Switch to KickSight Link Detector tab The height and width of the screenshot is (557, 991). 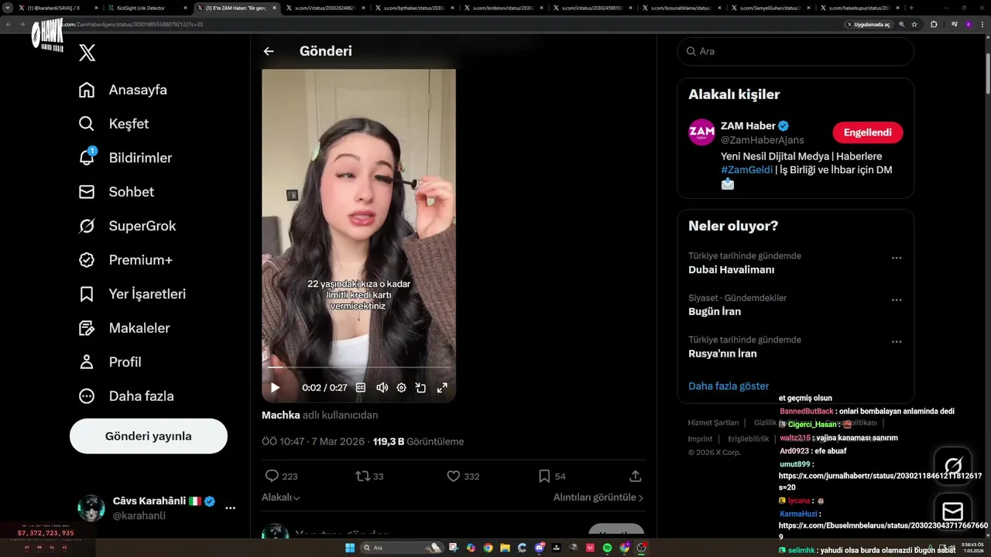tap(146, 8)
